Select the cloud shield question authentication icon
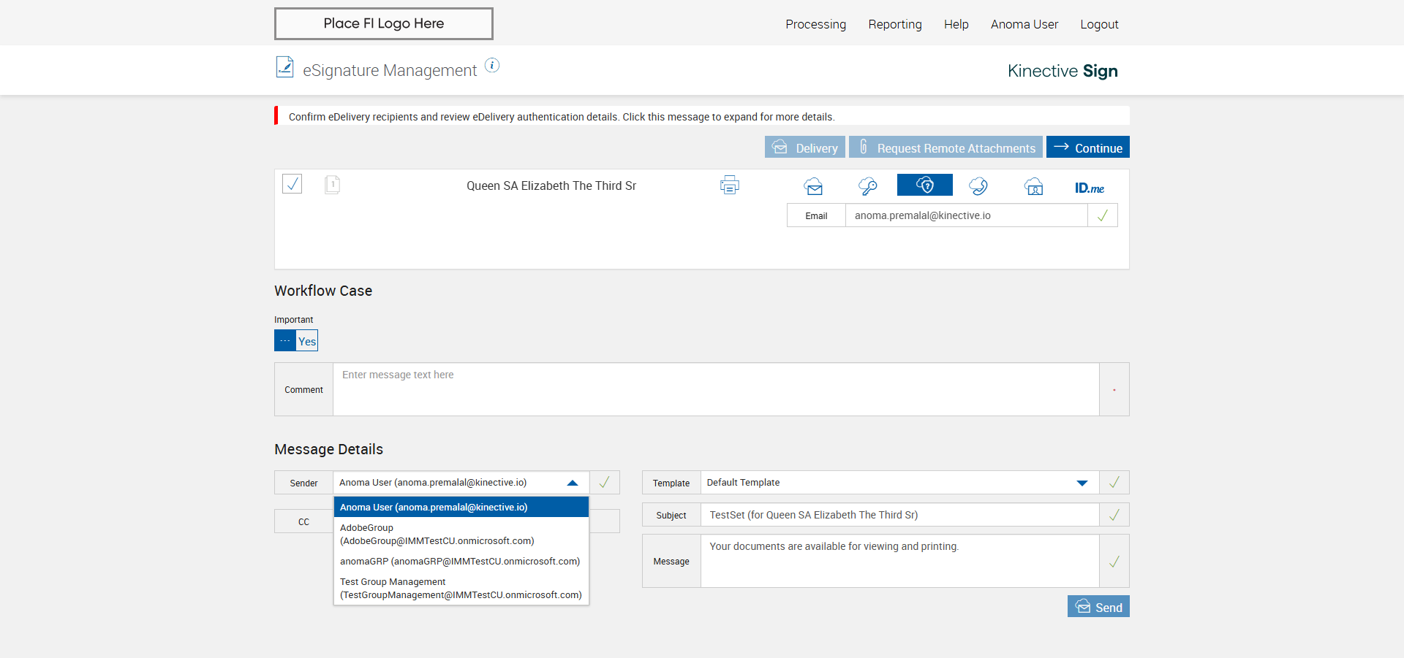This screenshot has width=1404, height=658. point(924,185)
